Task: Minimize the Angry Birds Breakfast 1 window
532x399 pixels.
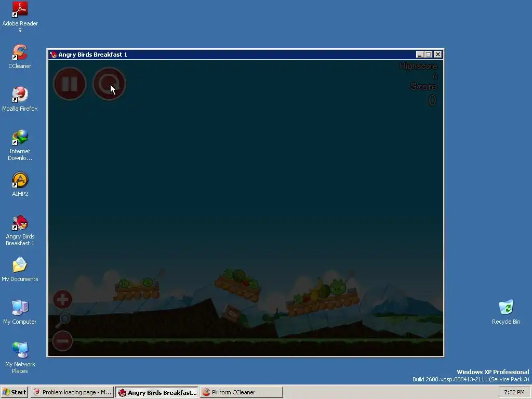Action: coord(420,54)
